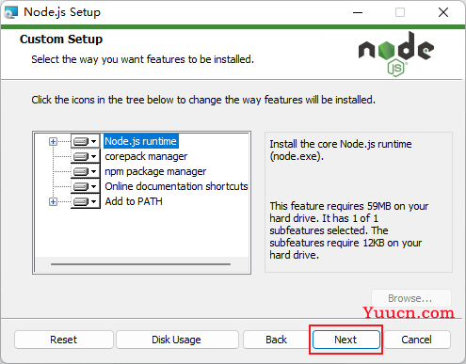Select the Add to PATH feature

134,201
